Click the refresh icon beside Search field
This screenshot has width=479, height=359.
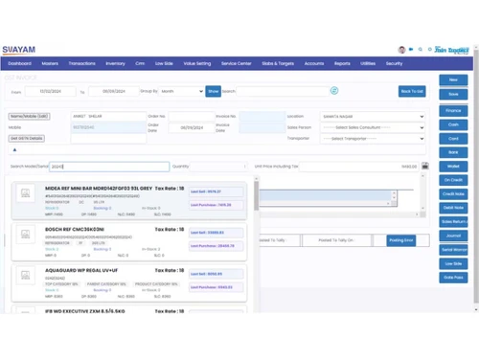pyautogui.click(x=334, y=91)
